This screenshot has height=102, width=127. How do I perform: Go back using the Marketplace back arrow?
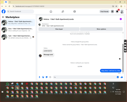click(x=3, y=17)
